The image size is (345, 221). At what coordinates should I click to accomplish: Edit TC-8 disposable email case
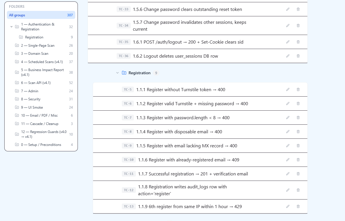pyautogui.click(x=288, y=132)
